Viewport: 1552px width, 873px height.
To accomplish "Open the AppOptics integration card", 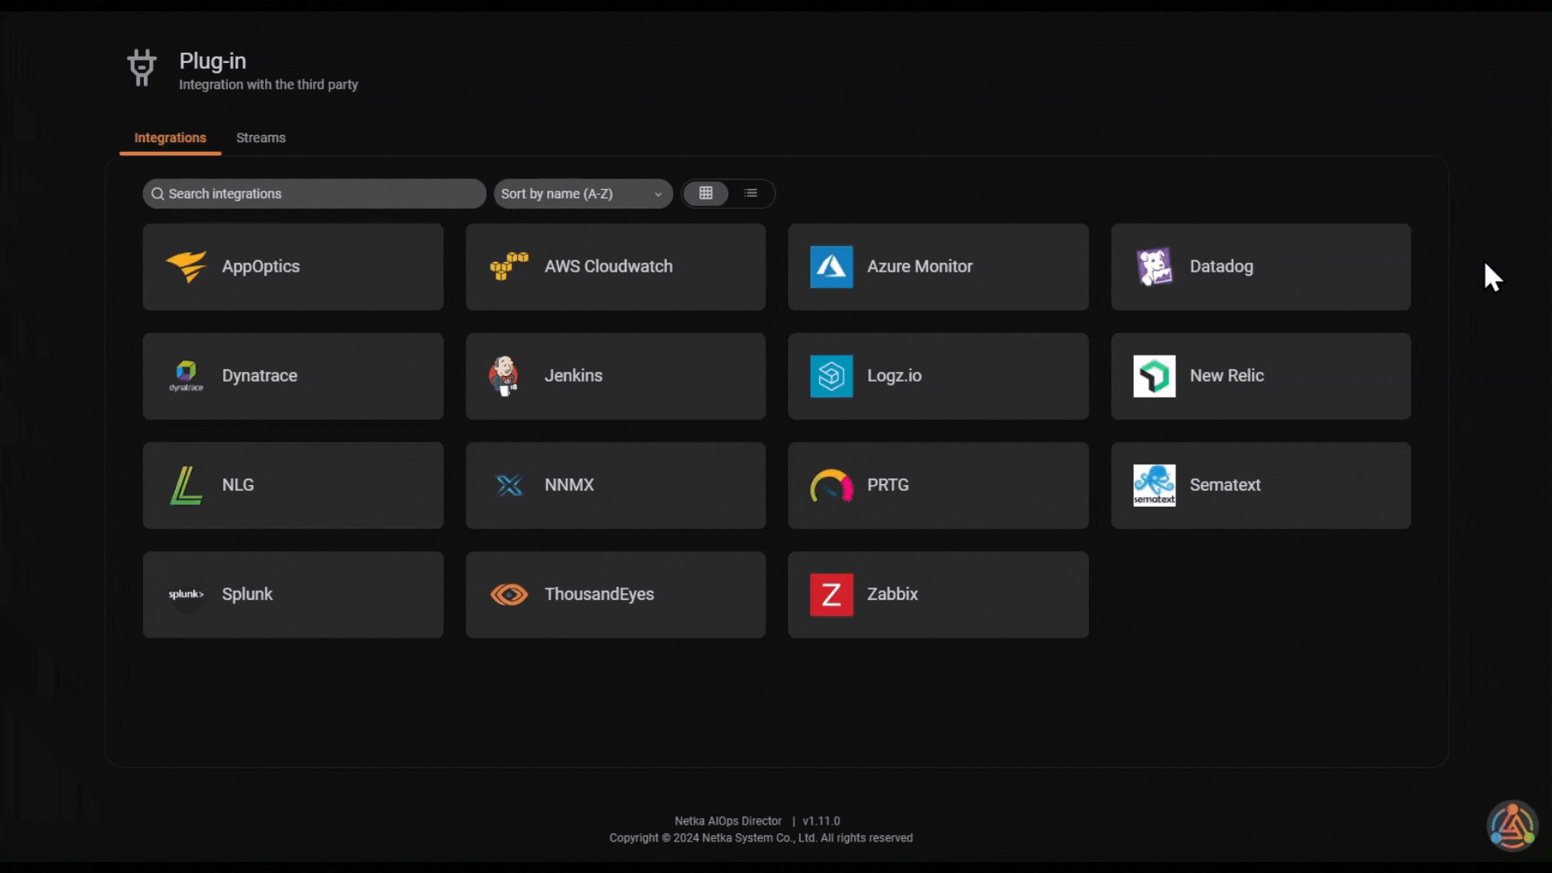I will [x=293, y=267].
